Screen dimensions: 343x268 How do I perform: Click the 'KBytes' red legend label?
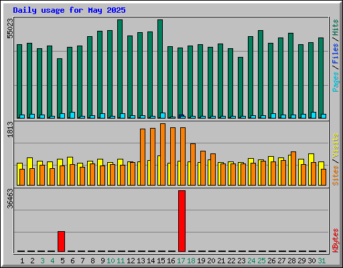click(x=336, y=241)
